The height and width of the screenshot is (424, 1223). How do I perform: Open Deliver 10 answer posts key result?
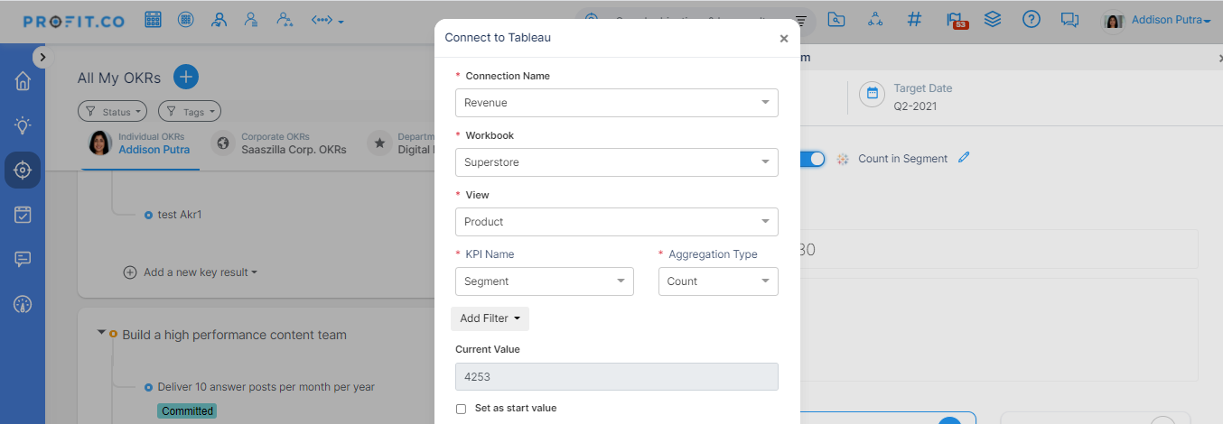click(x=266, y=387)
